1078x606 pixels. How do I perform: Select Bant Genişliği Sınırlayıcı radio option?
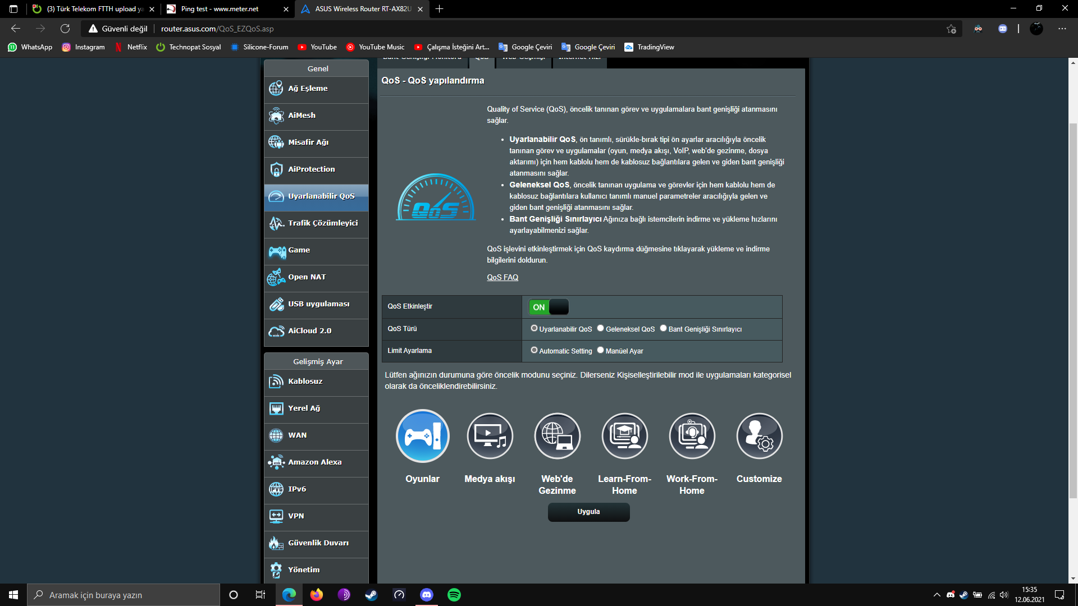[663, 328]
